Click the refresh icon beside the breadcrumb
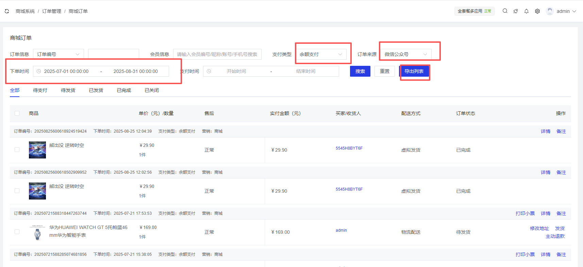The width and height of the screenshot is (583, 267). click(x=7, y=11)
